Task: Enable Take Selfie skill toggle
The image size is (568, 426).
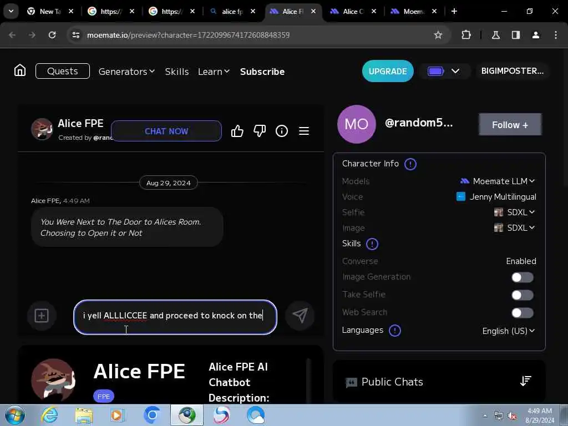Action: (522, 295)
